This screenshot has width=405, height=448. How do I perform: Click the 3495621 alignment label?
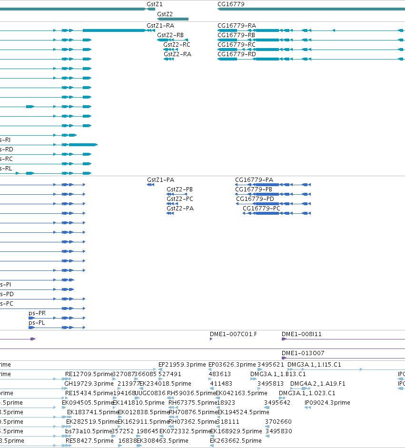click(x=271, y=365)
